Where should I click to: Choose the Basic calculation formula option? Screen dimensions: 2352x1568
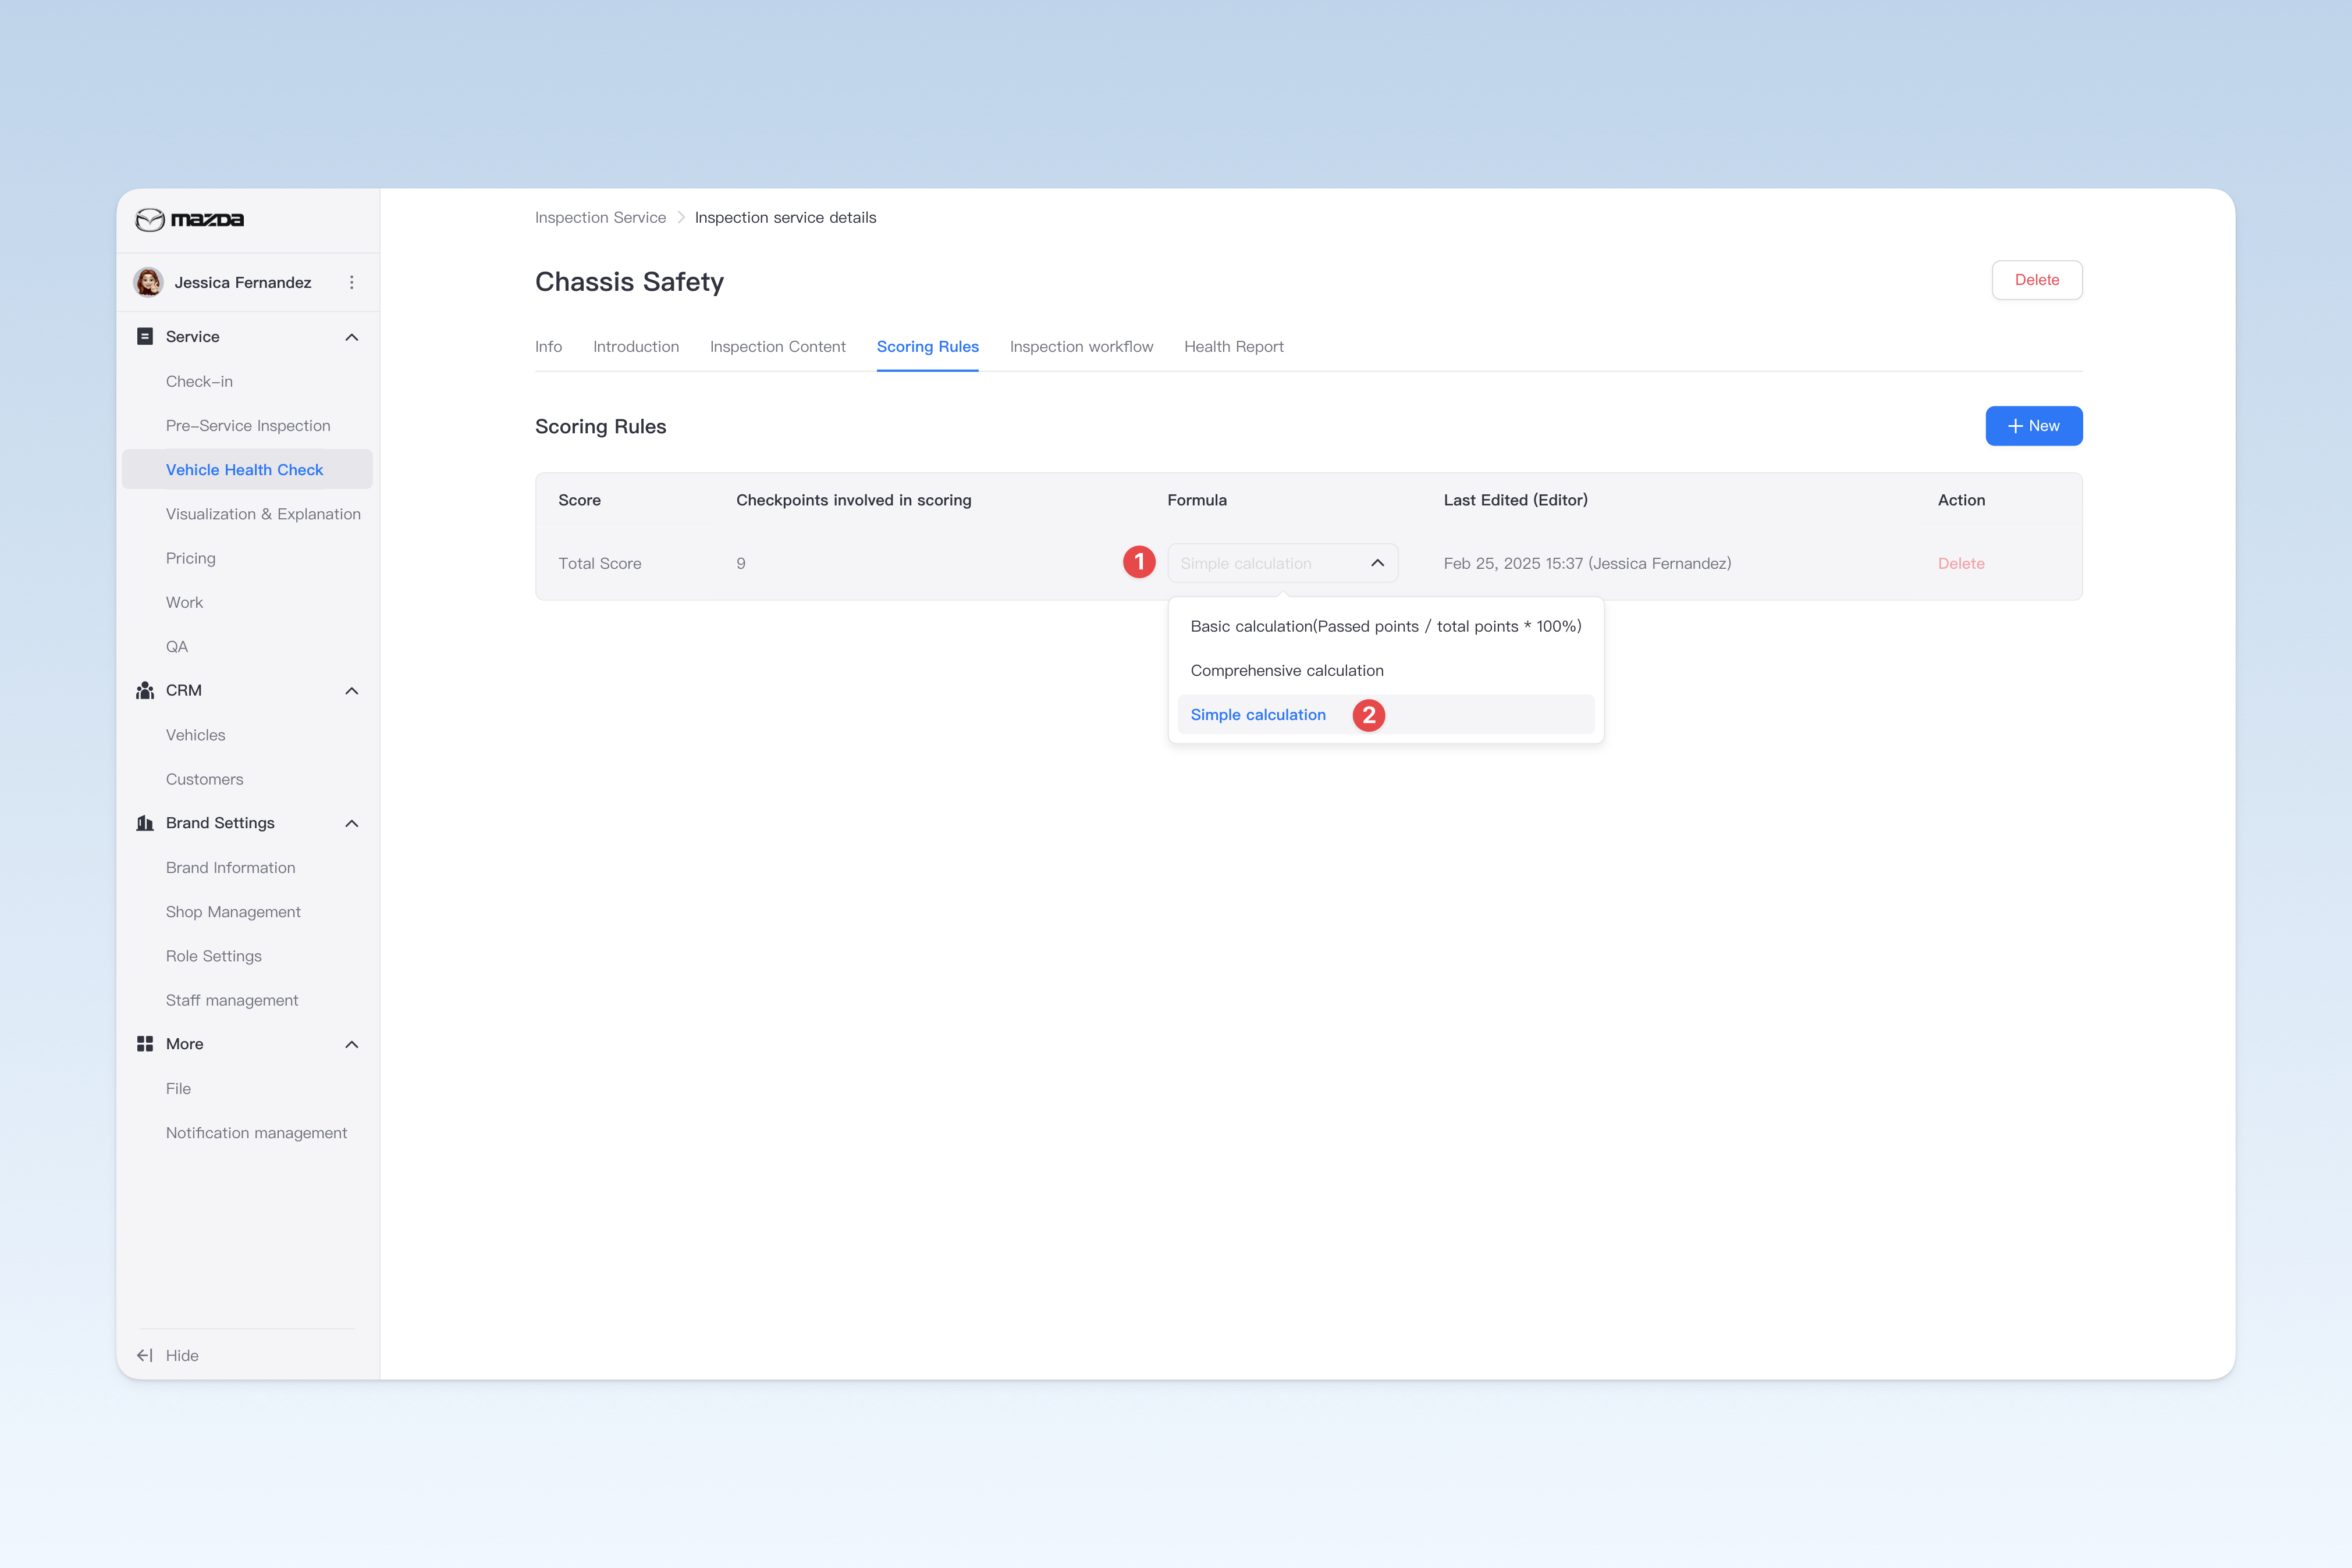[1385, 627]
